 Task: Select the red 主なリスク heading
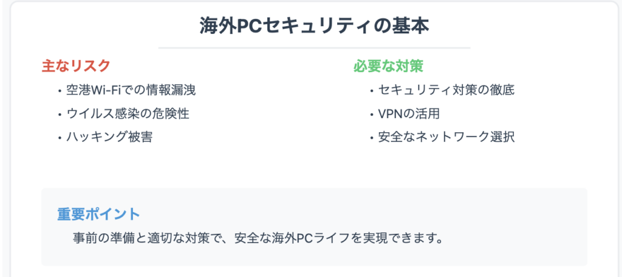coord(76,66)
